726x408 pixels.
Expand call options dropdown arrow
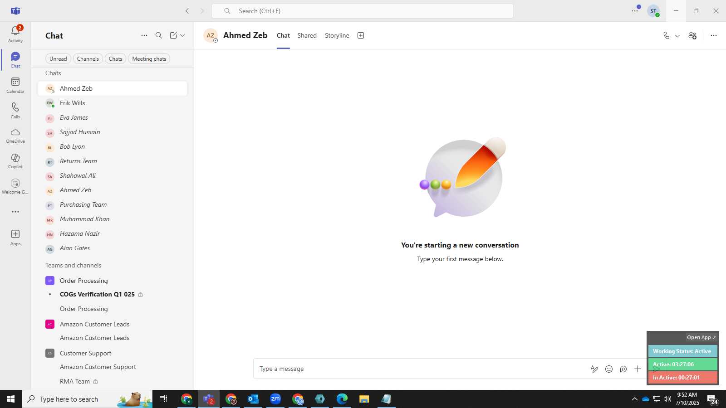coord(677,36)
